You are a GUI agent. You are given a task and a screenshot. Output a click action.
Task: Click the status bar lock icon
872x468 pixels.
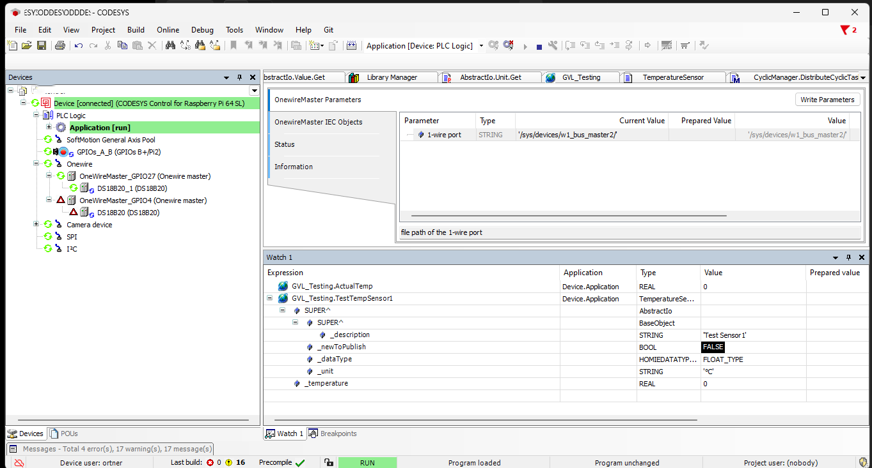(328, 463)
